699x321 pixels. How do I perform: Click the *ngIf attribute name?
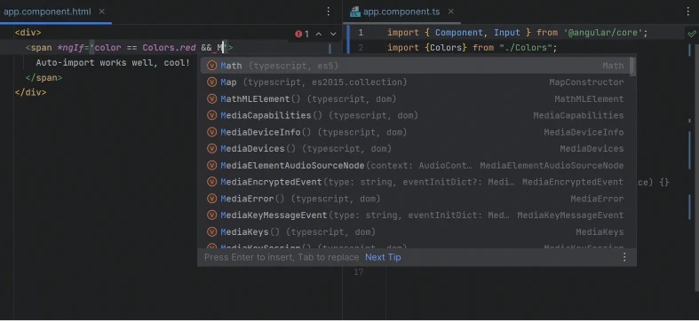(x=70, y=48)
